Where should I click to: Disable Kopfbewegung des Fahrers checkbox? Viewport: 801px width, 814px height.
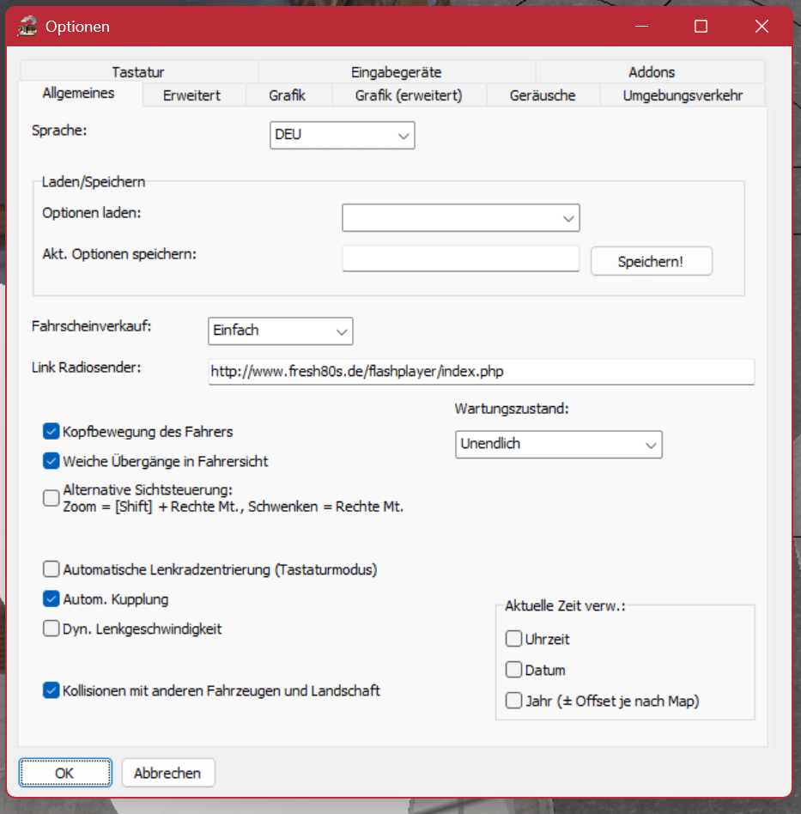pos(52,431)
